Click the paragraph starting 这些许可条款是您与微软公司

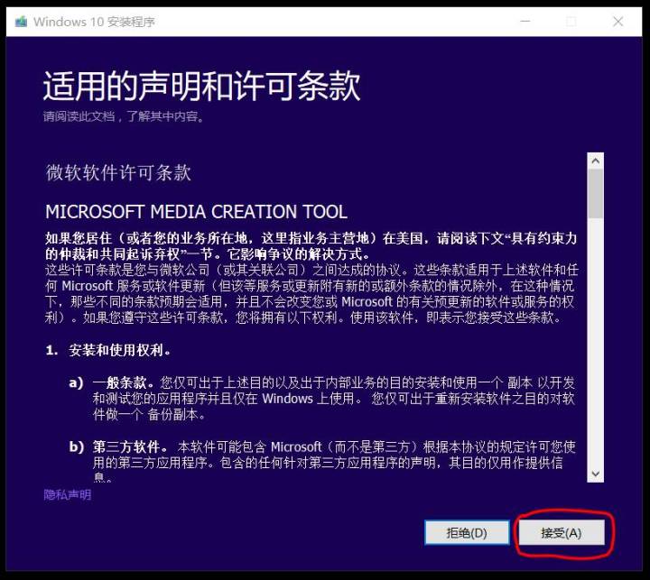pyautogui.click(x=311, y=294)
